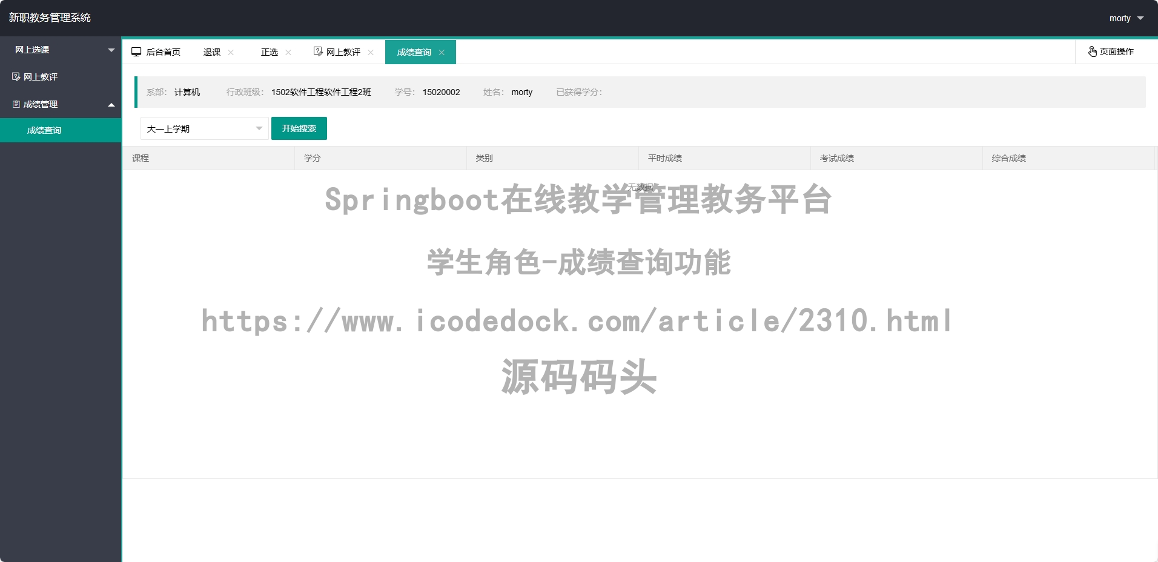Close the 正选 tab

288,52
